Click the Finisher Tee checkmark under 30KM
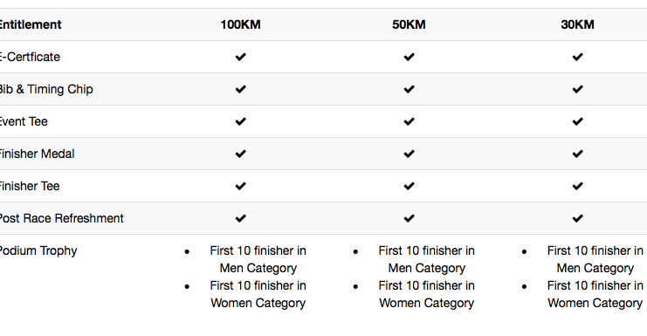 578,186
